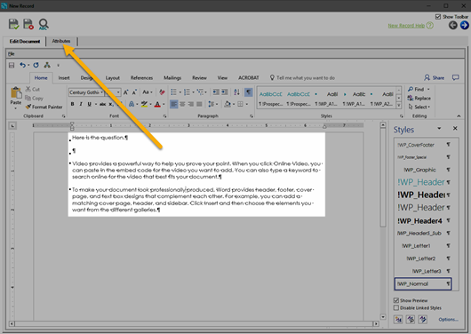
Task: Click the center alignment icon
Action: click(182, 104)
